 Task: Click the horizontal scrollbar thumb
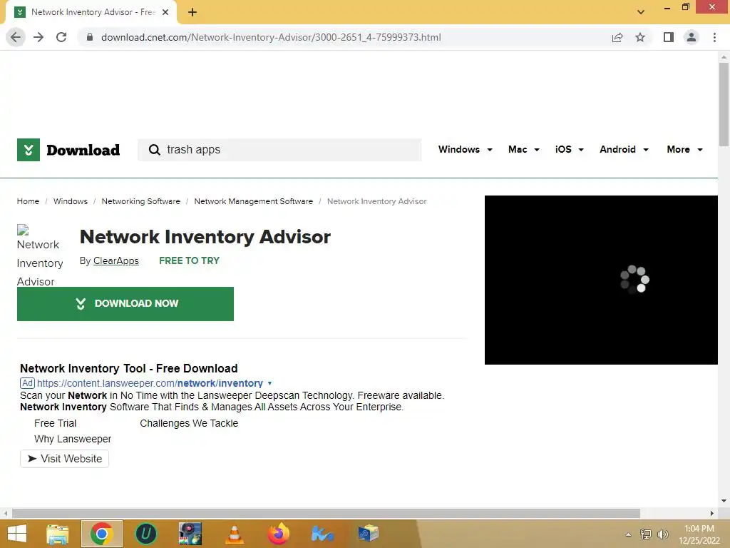(326, 514)
